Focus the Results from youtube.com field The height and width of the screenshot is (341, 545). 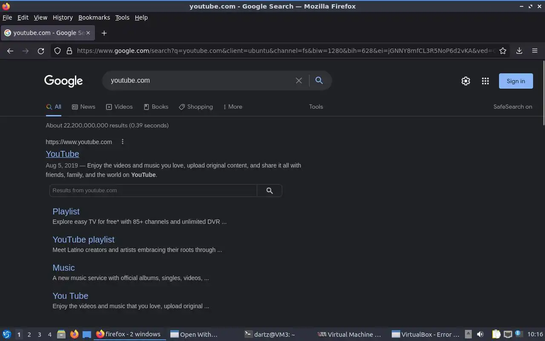(153, 191)
